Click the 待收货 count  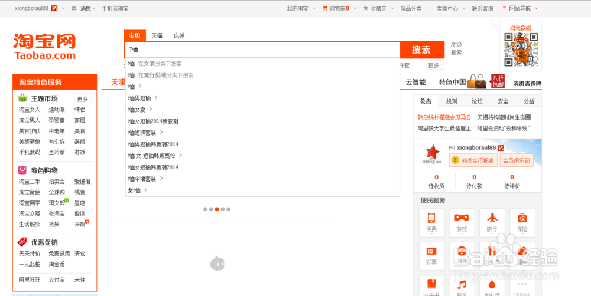point(436,177)
